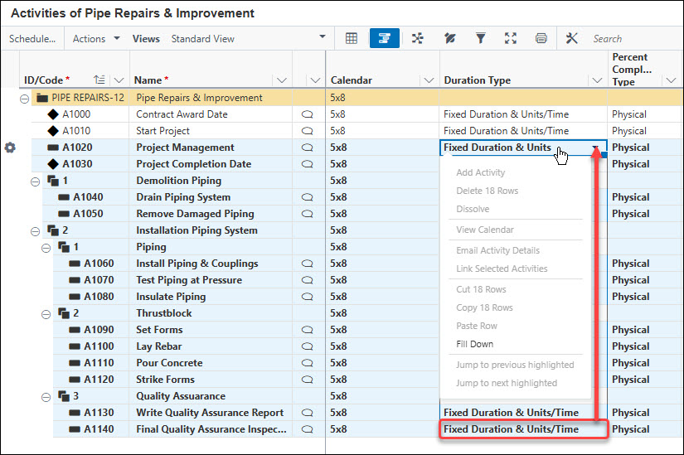Open discussion bubble for Insulate Piping
Screen dimensions: 684x455
point(307,297)
